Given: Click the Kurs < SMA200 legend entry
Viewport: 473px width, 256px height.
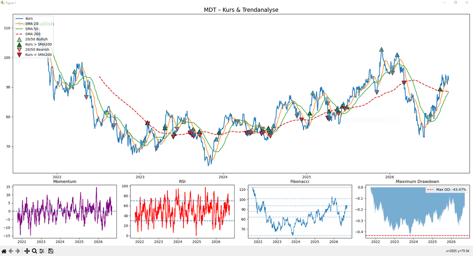Looking at the screenshot, I should pos(38,54).
